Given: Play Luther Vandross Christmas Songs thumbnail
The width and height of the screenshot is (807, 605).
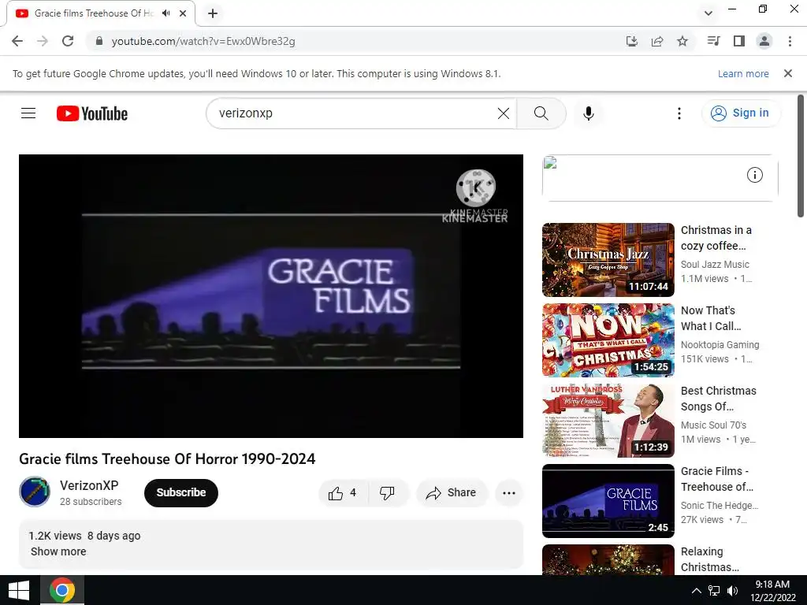Looking at the screenshot, I should [608, 421].
